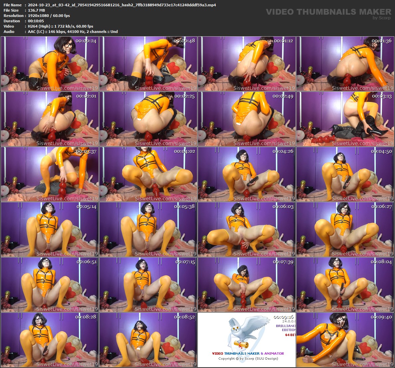This screenshot has height=368, width=395.
Task: Click the frame labeled 00:07:39
Action: (247, 284)
